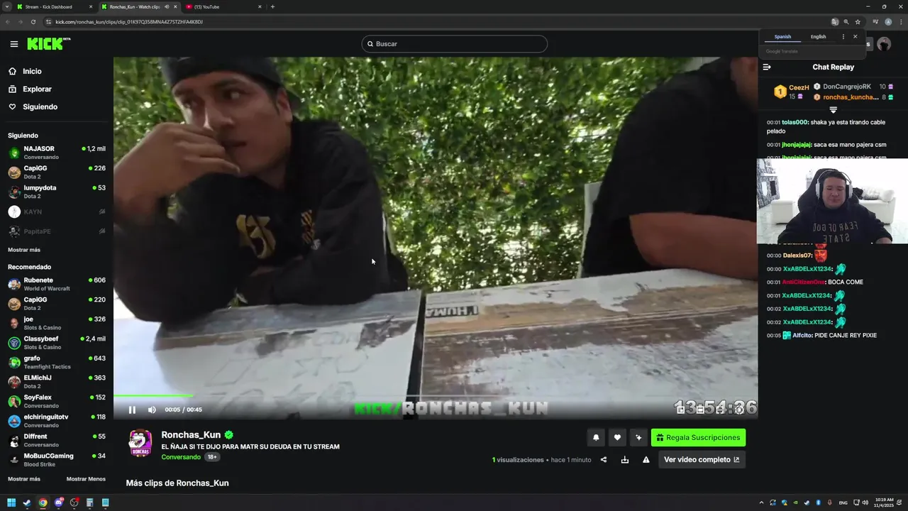This screenshot has width=908, height=511.
Task: Follow the channel with the heart button
Action: pyautogui.click(x=617, y=438)
